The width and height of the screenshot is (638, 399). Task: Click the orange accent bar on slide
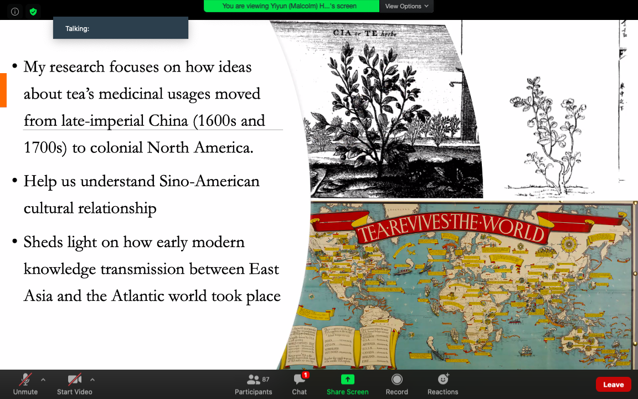pos(3,90)
